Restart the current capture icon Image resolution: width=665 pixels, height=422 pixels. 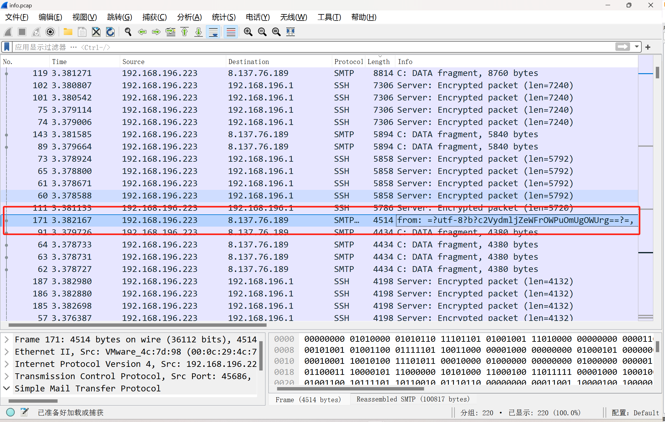click(x=36, y=32)
